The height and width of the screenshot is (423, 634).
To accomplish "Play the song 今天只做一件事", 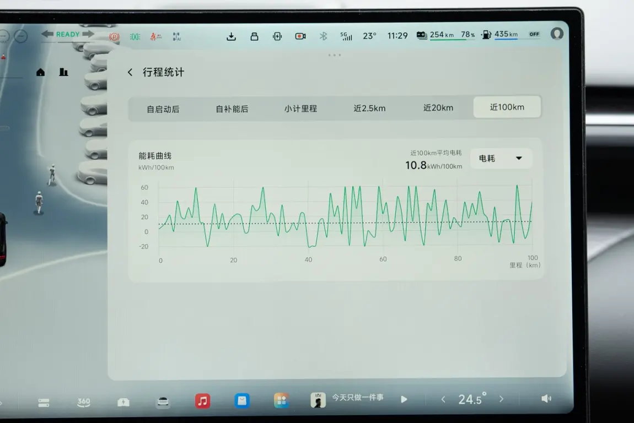I will click(x=404, y=399).
